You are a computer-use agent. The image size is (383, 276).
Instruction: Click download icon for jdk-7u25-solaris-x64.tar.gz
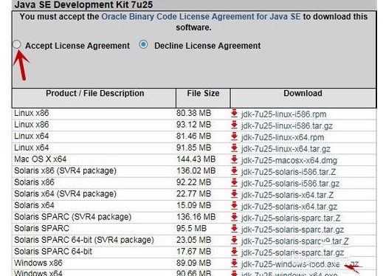click(234, 206)
